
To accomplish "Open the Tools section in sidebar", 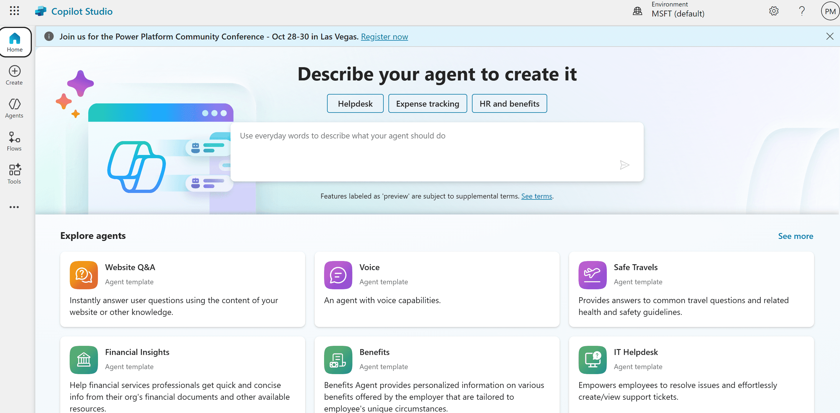I will click(14, 174).
